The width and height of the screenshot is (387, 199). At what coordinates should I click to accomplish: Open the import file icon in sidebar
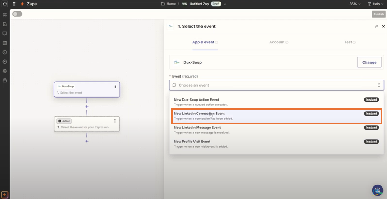coord(5,24)
